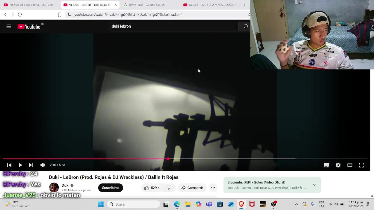Open the Duki channel name link
This screenshot has height=210, width=374.
tap(65, 185)
